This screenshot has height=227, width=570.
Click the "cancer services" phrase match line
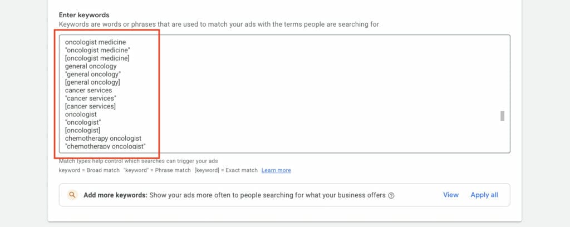[x=91, y=98]
